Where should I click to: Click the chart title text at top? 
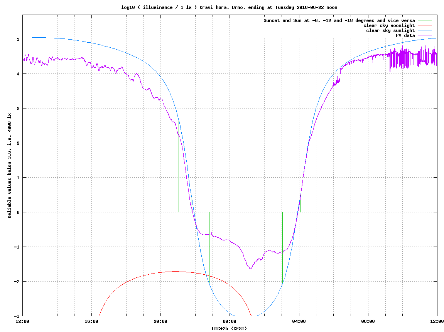(229, 7)
